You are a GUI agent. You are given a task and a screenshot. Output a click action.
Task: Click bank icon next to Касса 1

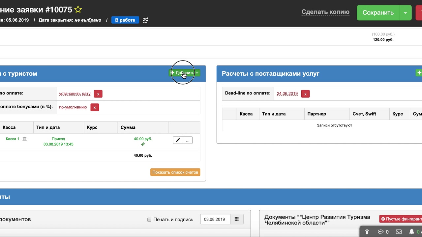click(25, 139)
